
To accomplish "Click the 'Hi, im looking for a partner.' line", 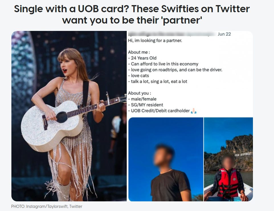I will click(x=155, y=41).
